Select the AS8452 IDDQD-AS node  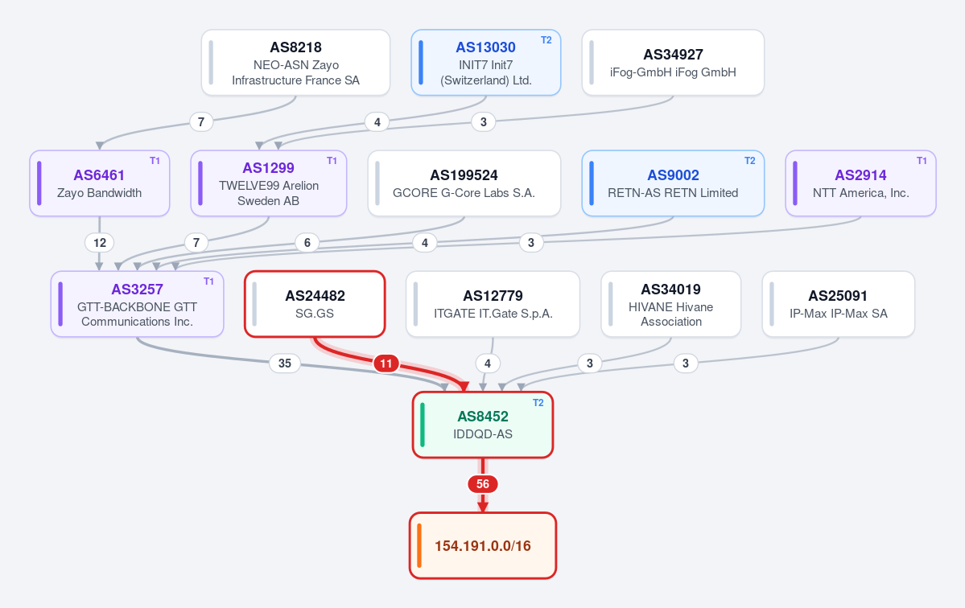point(483,425)
